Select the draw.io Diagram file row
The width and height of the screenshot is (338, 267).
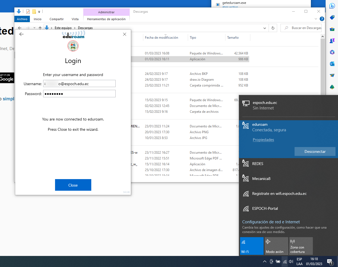click(x=190, y=80)
